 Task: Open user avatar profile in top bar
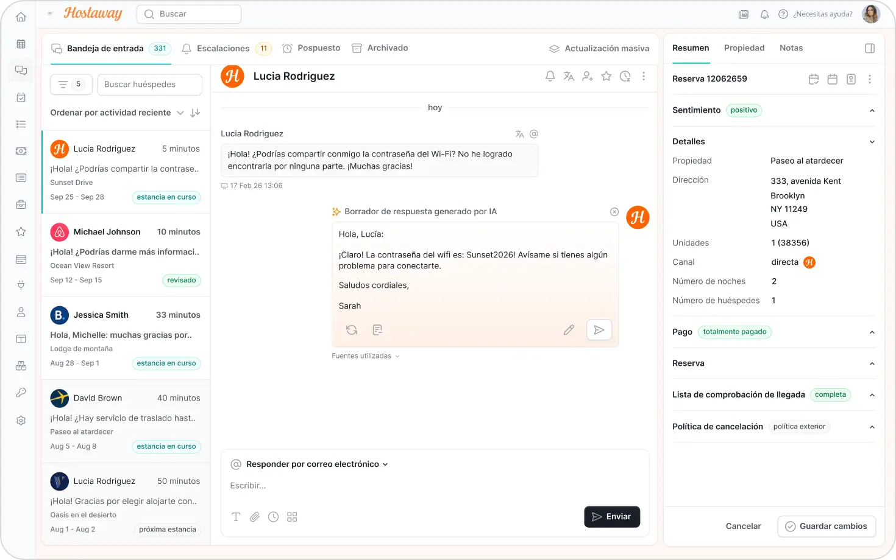871,14
